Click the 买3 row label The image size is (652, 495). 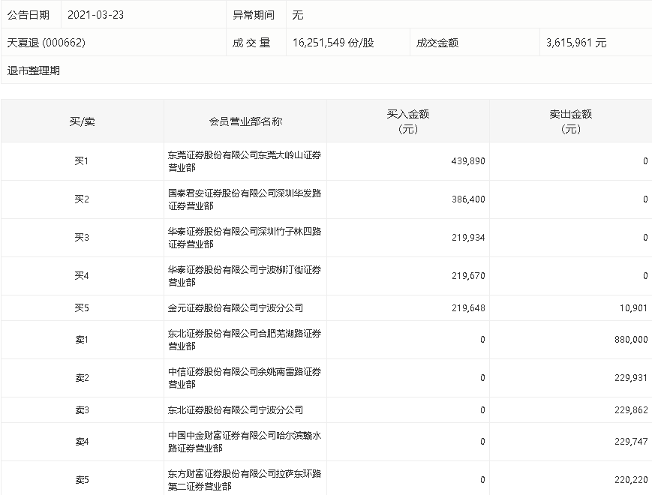[x=82, y=237]
